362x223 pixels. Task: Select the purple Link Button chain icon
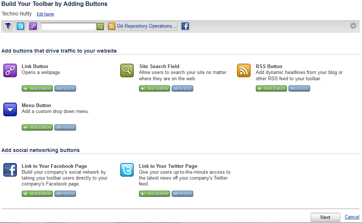(x=10, y=70)
